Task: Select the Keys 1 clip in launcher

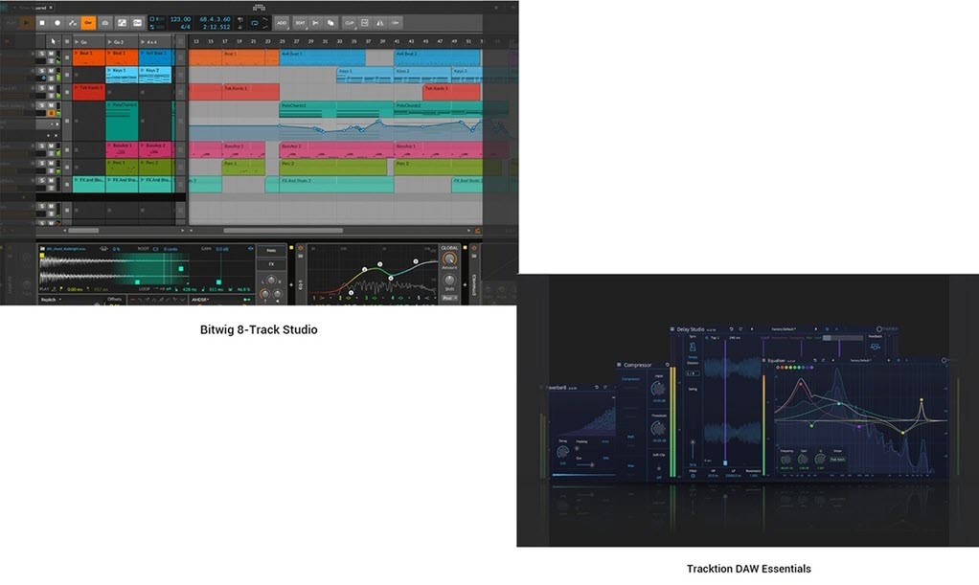Action: tap(122, 75)
